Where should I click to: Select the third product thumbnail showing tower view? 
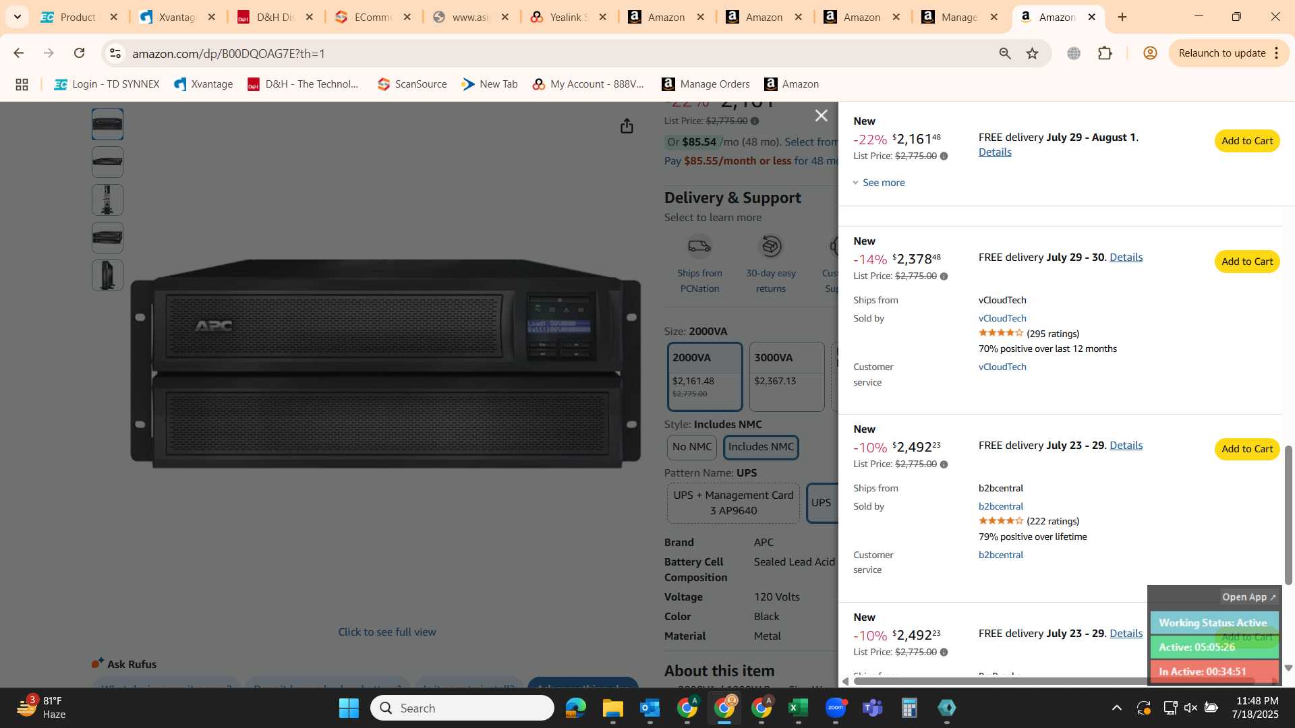point(107,200)
